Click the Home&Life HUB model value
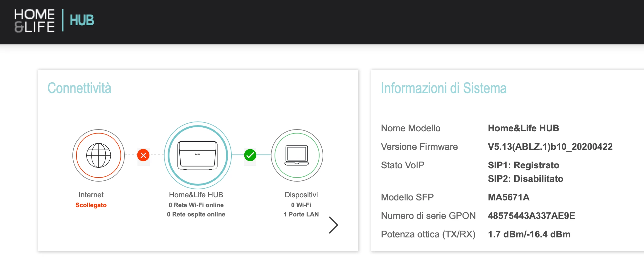The height and width of the screenshot is (259, 644). [524, 128]
